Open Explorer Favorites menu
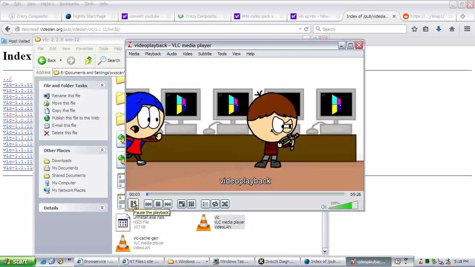Image resolution: width=475 pixels, height=267 pixels. pos(85,49)
